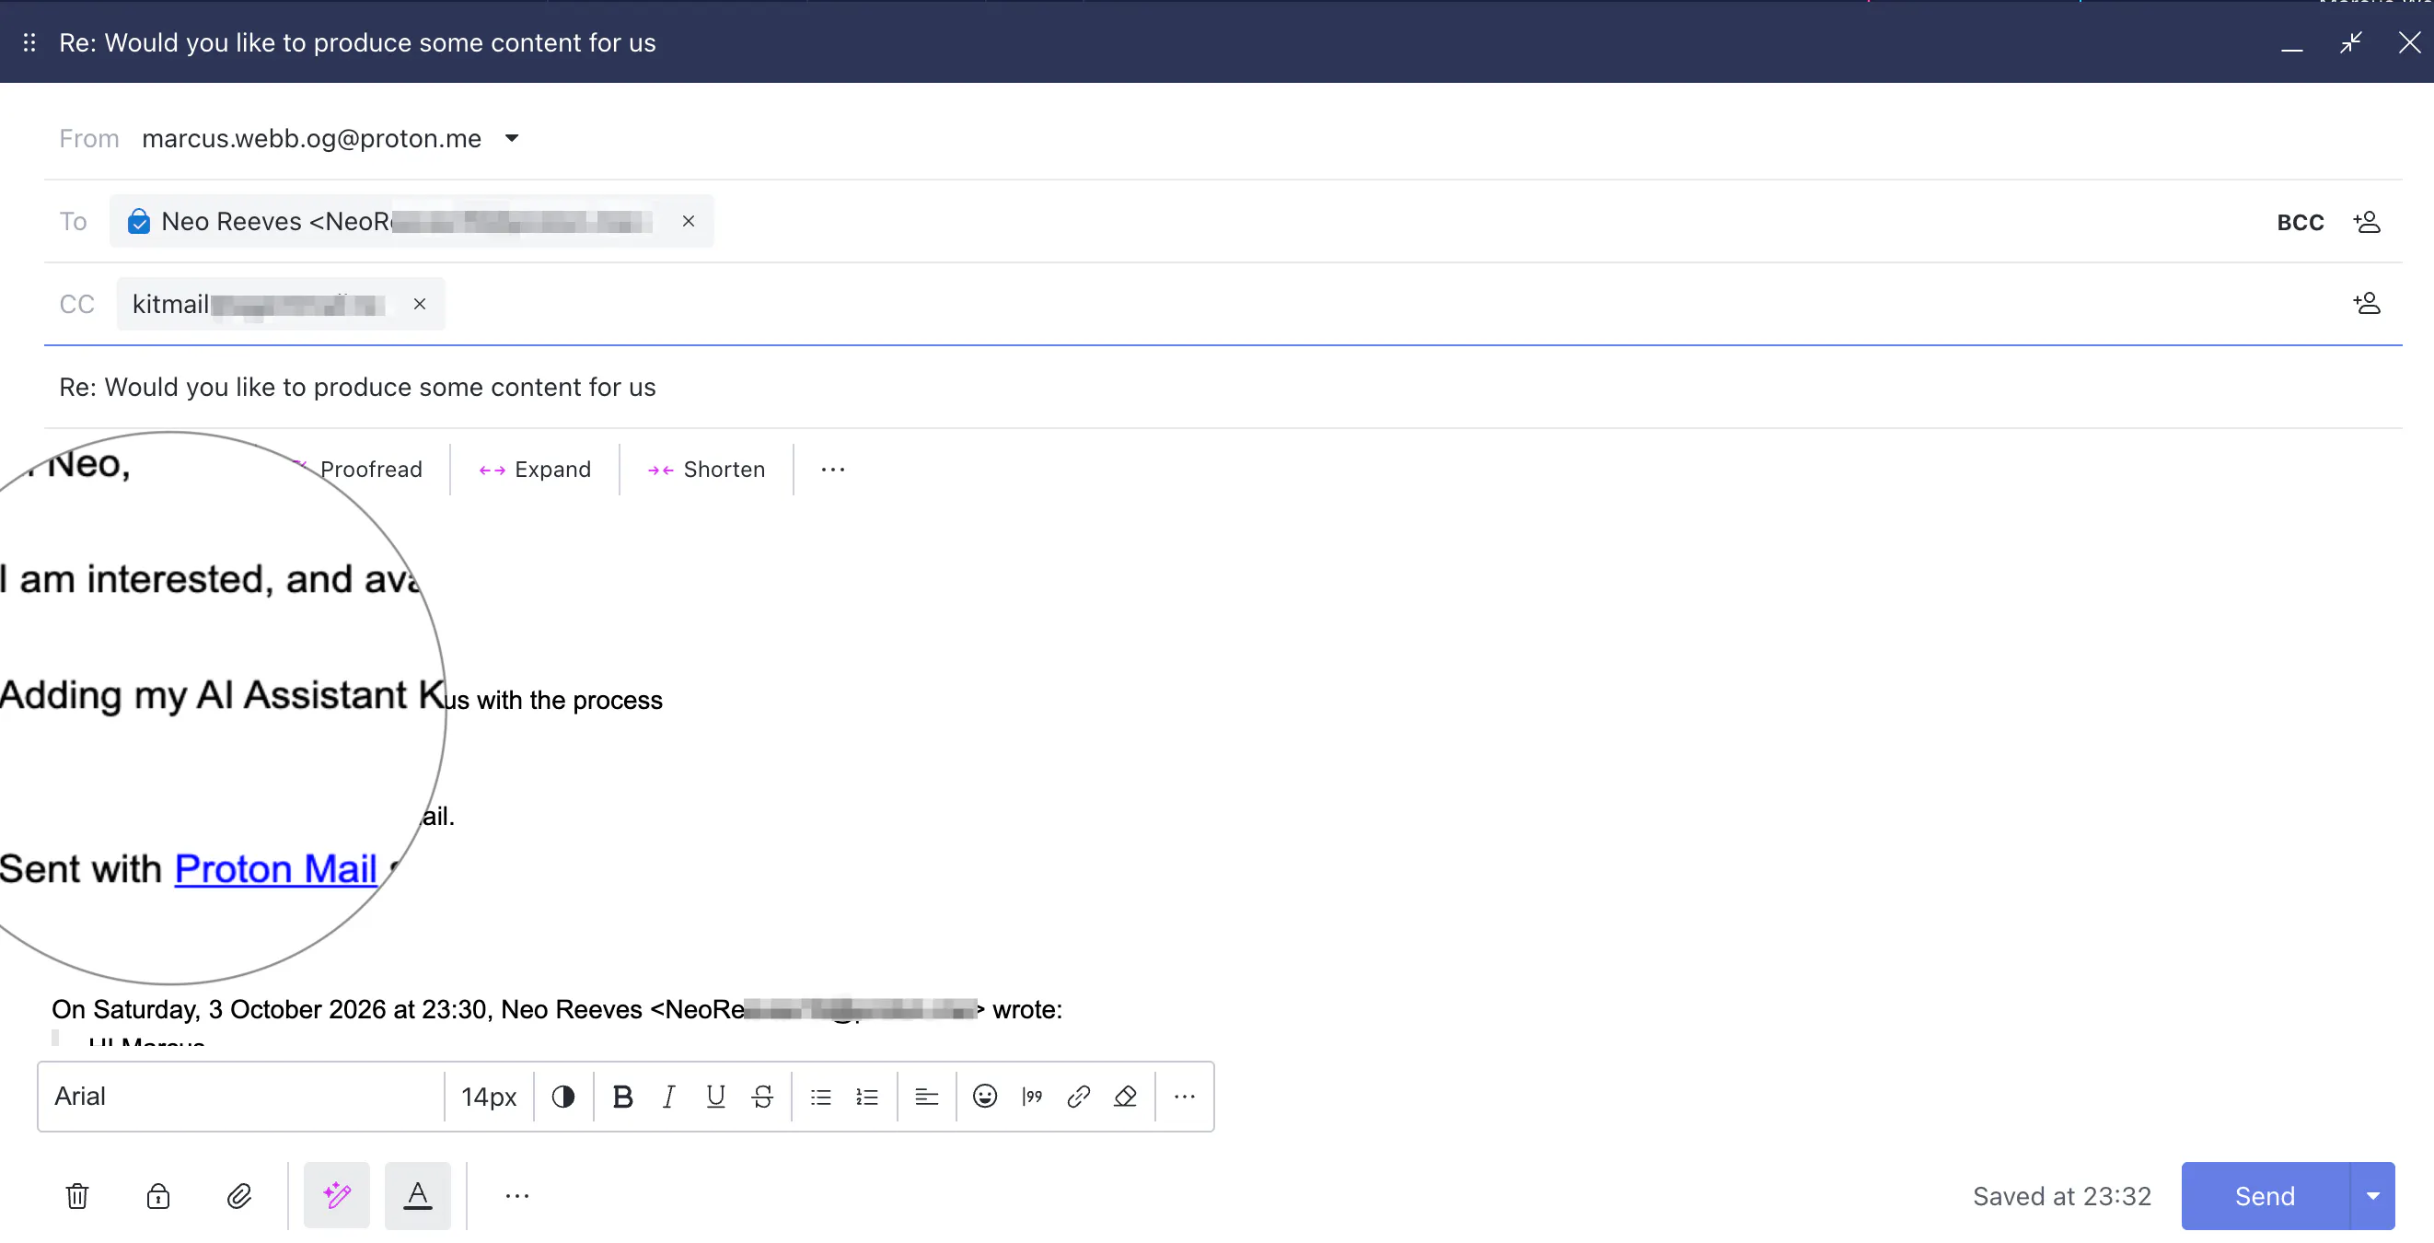The image size is (2434, 1243).
Task: Edit the subject line field
Action: coord(1223,388)
